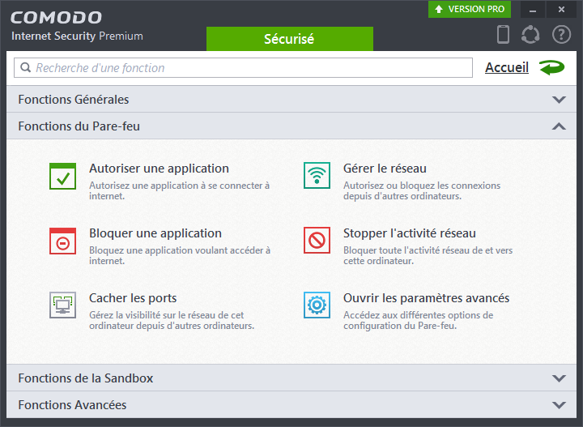Open the question mark help icon
583x427 pixels.
(x=561, y=35)
